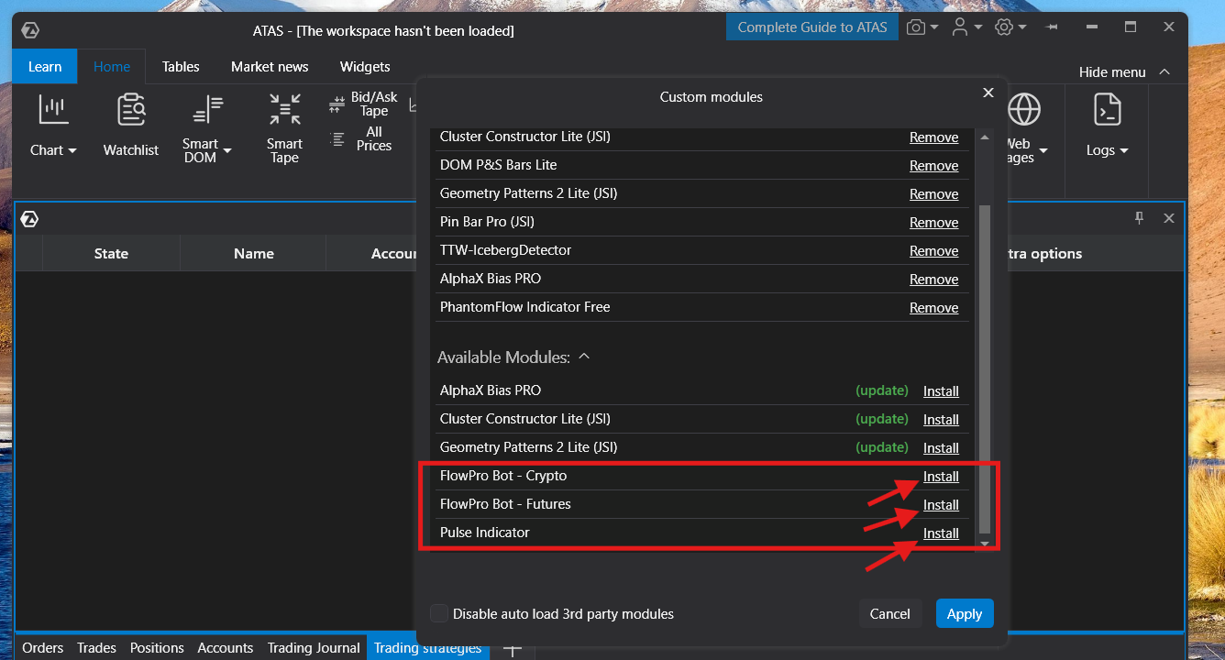Image resolution: width=1225 pixels, height=660 pixels.
Task: Switch to the Market news tab
Action: tap(270, 66)
